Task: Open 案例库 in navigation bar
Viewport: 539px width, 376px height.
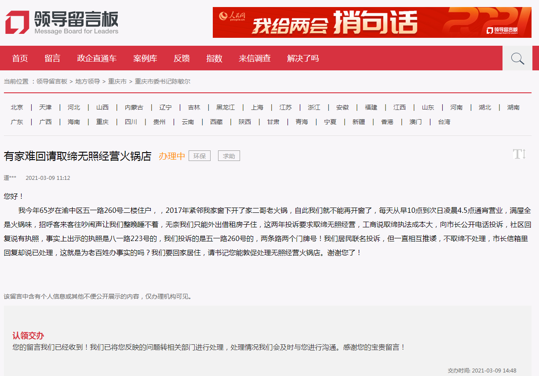Action: point(145,58)
